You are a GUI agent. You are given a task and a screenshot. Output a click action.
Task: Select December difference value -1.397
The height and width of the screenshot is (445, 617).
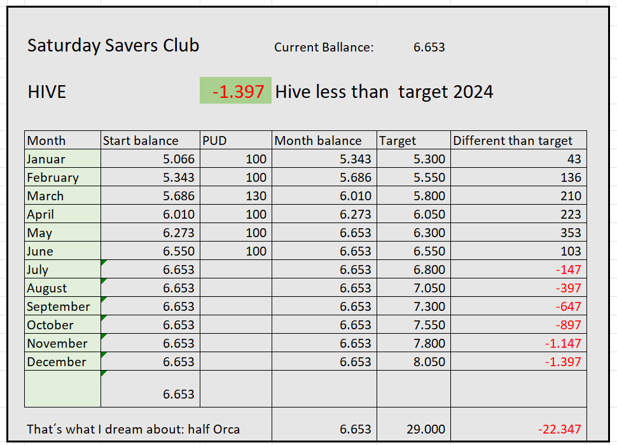pos(518,362)
